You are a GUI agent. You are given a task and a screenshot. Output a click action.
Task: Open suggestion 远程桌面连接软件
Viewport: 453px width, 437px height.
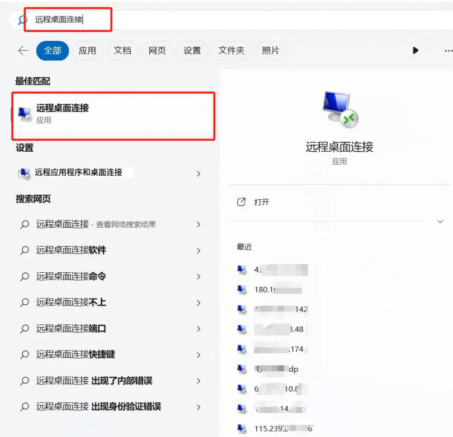[110, 250]
